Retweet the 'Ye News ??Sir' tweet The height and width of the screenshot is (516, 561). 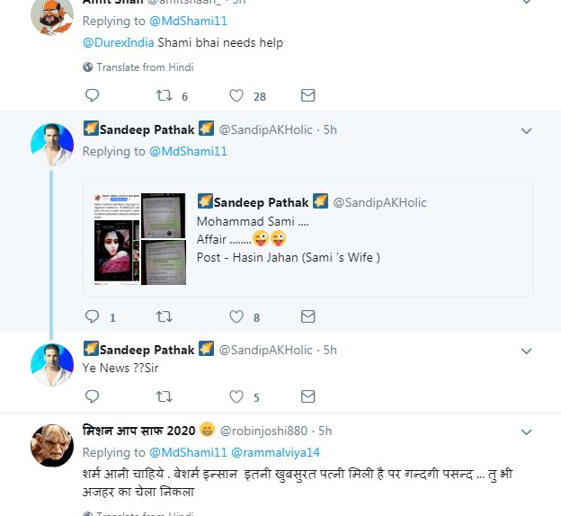coord(164,396)
